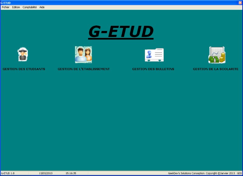Click the G-ETUD 1.0 version in status bar
The width and height of the screenshot is (243, 176).
(x=8, y=173)
